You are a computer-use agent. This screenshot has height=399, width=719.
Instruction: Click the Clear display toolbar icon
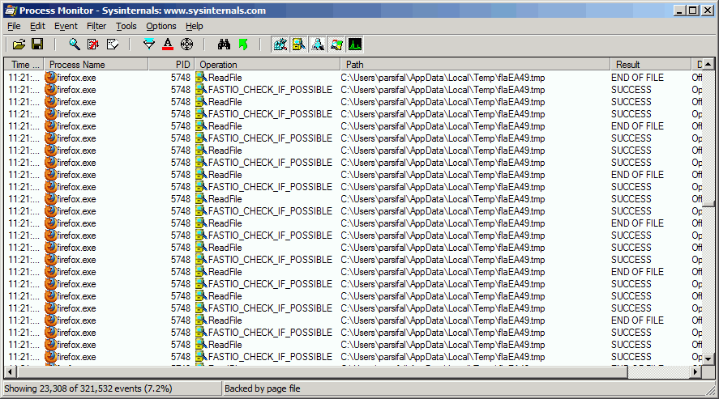pos(113,45)
